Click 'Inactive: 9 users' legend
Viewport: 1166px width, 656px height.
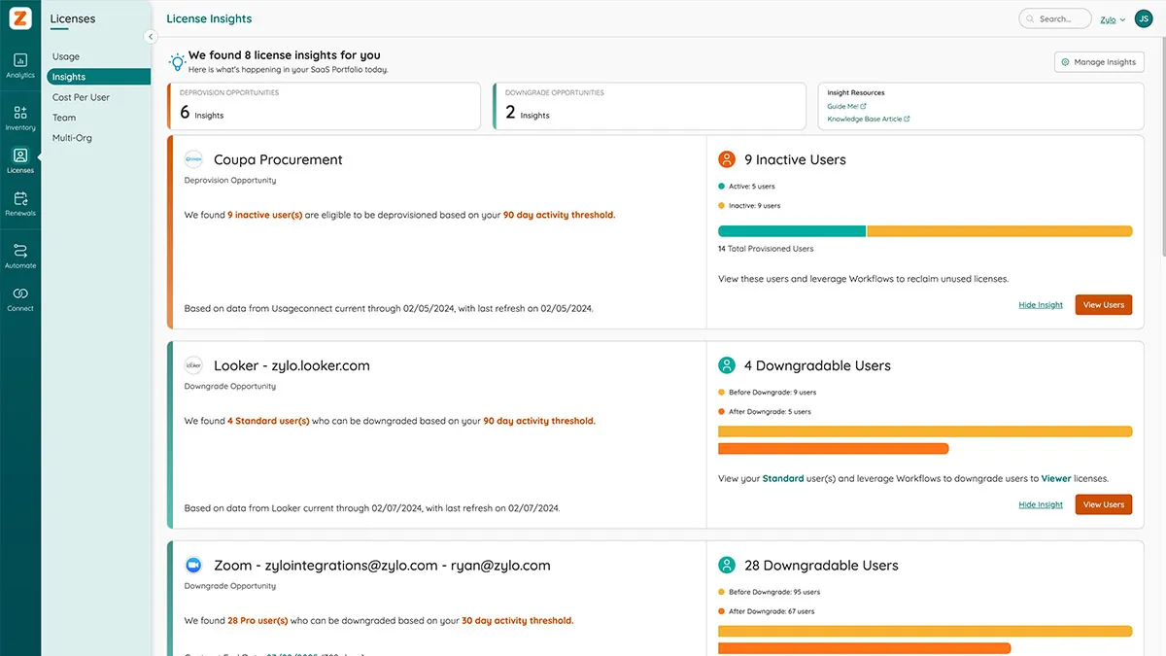[749, 206]
